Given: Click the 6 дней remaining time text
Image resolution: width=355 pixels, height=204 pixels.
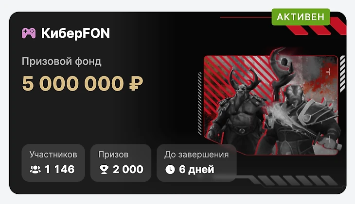Looking at the screenshot, I should coord(196,170).
